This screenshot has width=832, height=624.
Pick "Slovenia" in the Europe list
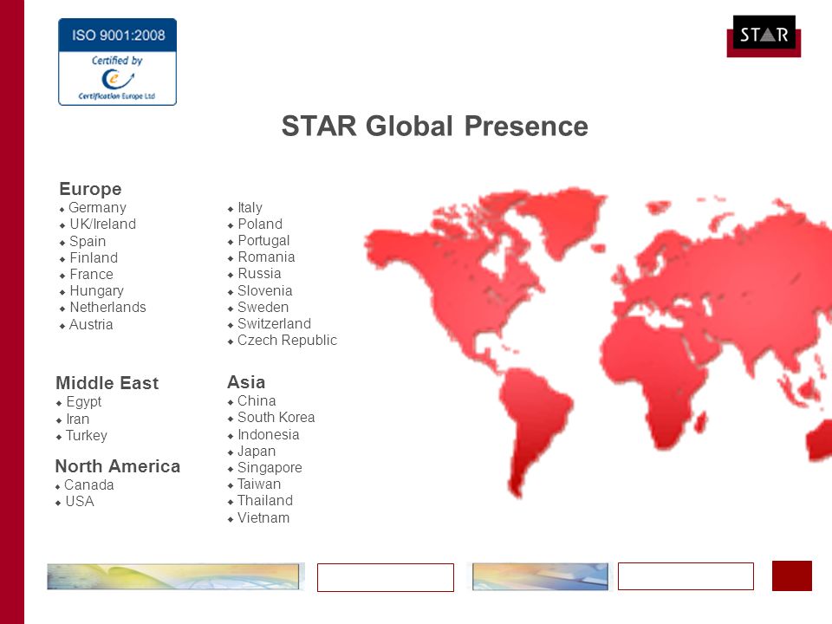click(x=265, y=291)
